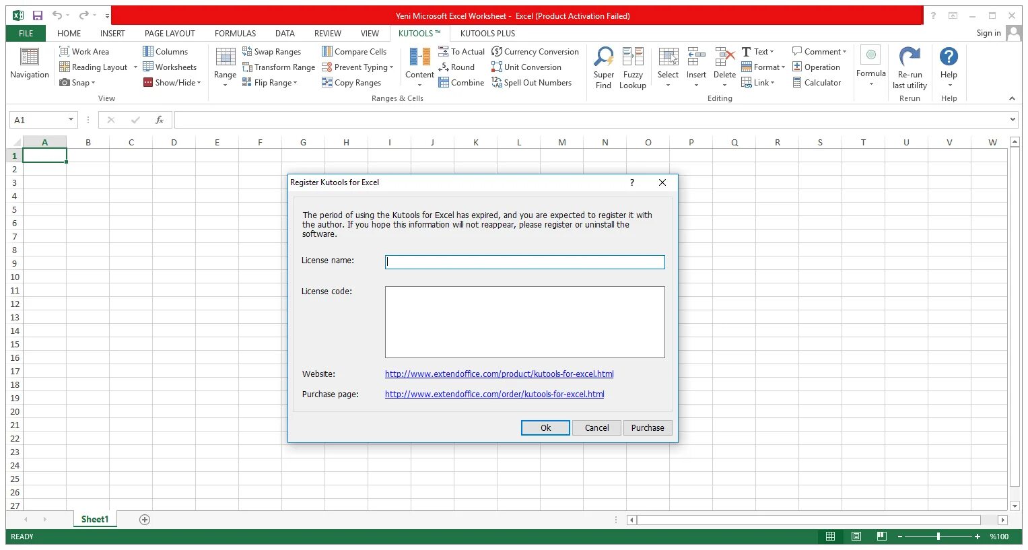1028x550 pixels.
Task: Open the Columns tool
Action: (x=166, y=51)
